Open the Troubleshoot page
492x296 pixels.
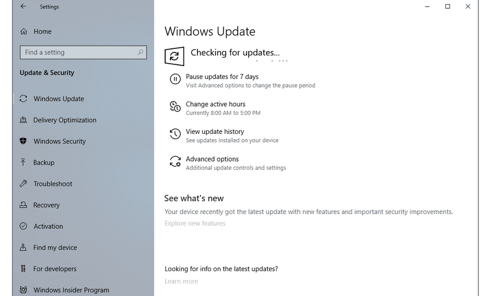click(x=53, y=184)
